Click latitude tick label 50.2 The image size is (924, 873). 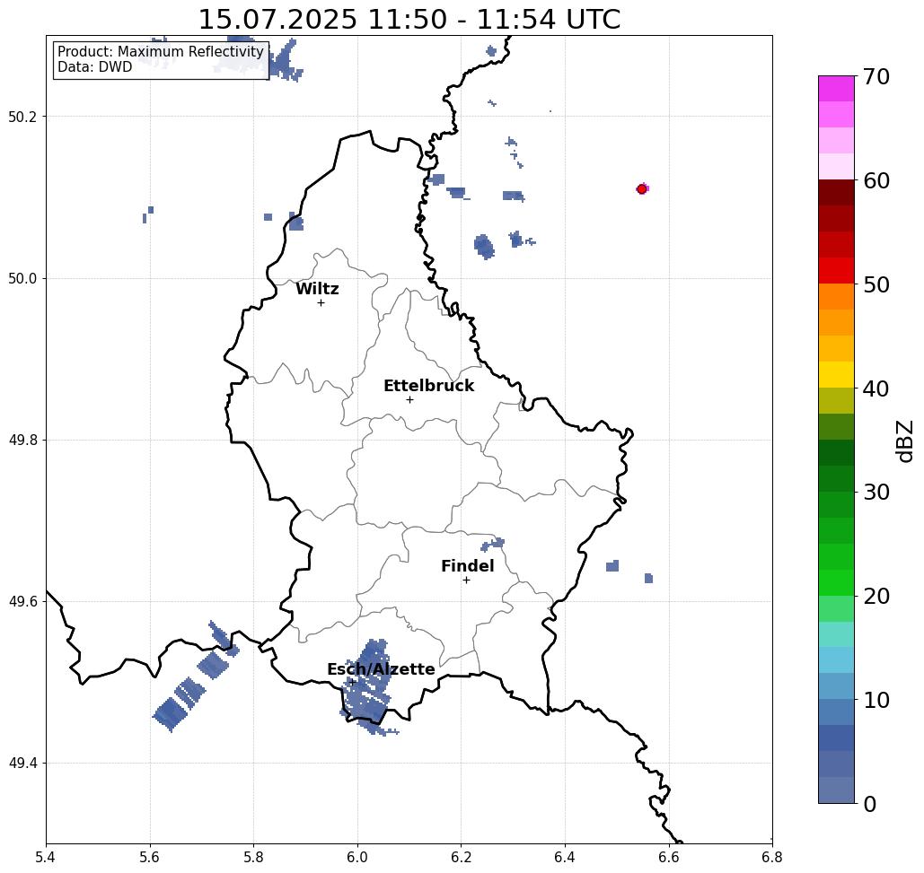(x=22, y=117)
